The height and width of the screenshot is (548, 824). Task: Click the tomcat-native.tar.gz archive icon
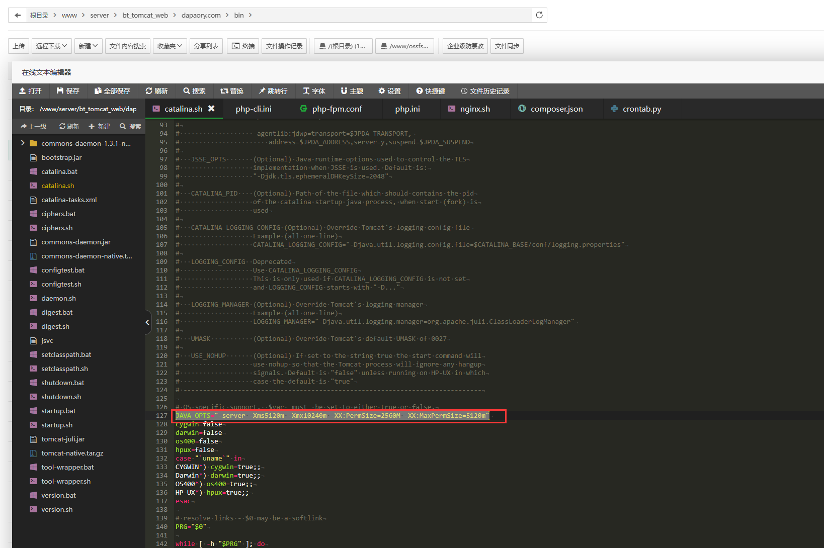pyautogui.click(x=34, y=453)
